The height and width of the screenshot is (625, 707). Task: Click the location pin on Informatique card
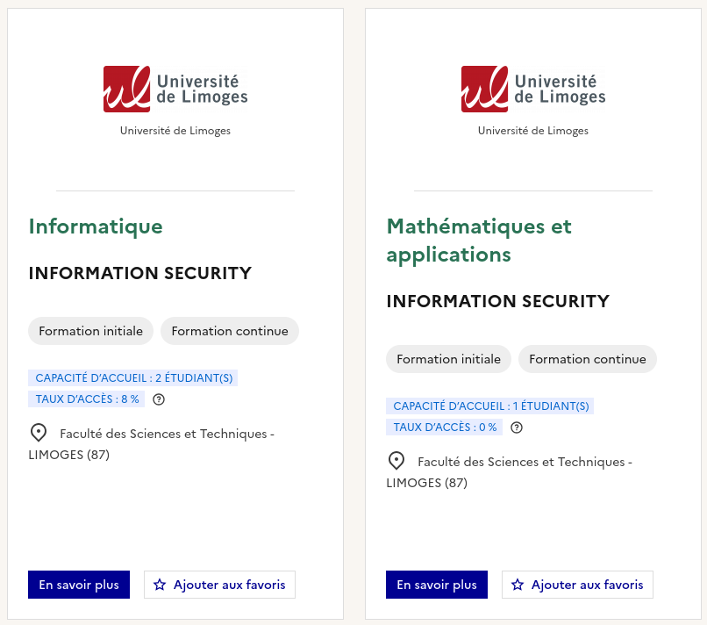[39, 433]
